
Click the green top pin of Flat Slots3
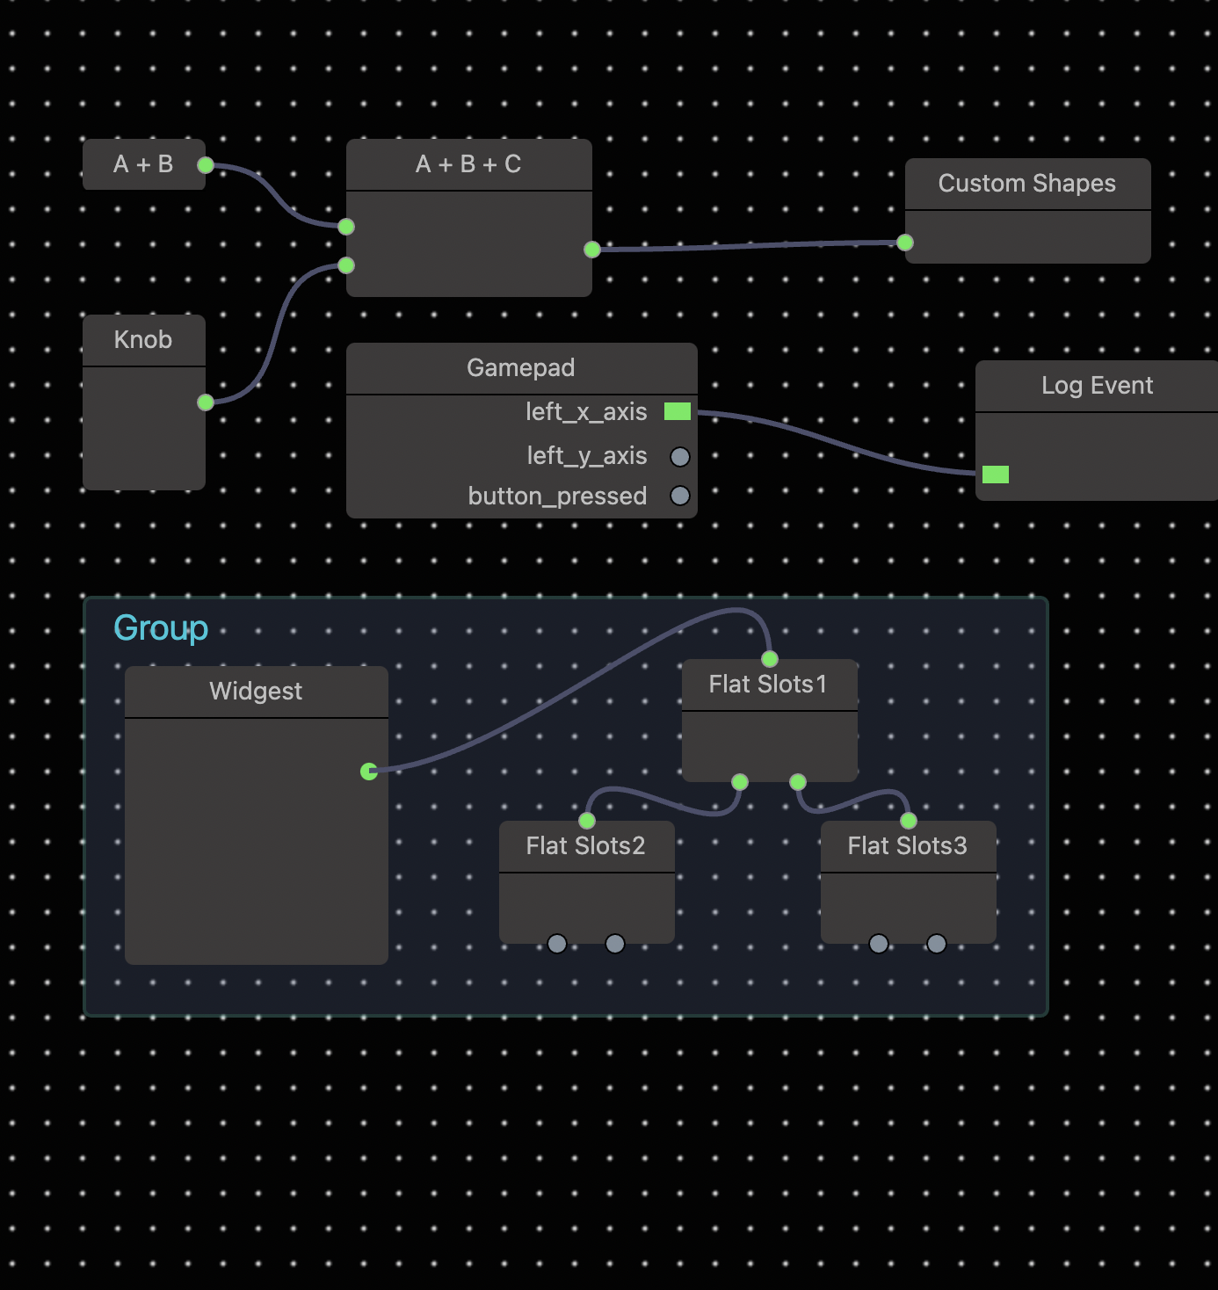coord(909,821)
